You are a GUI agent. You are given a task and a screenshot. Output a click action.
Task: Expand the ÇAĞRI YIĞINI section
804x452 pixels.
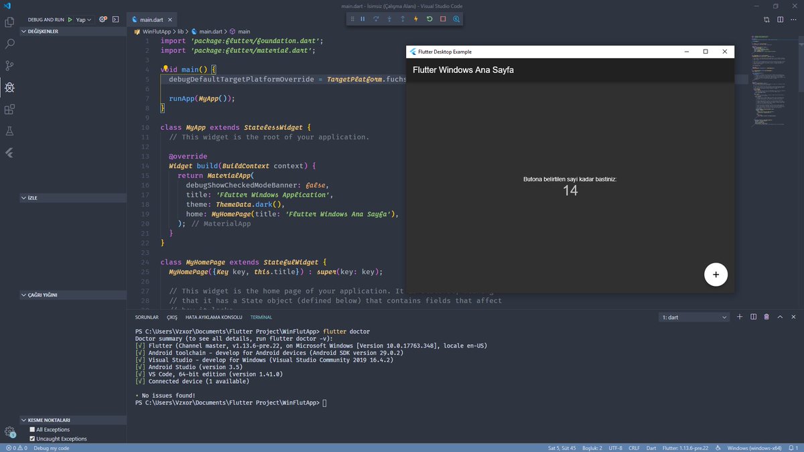(x=72, y=295)
